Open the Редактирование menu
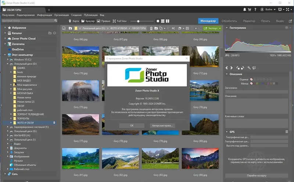Image resolution: width=294 pixels, height=182 pixels. [26, 15]
